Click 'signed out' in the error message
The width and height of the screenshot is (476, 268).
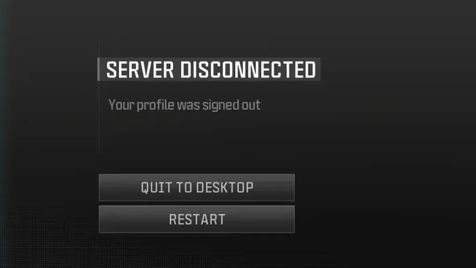231,105
